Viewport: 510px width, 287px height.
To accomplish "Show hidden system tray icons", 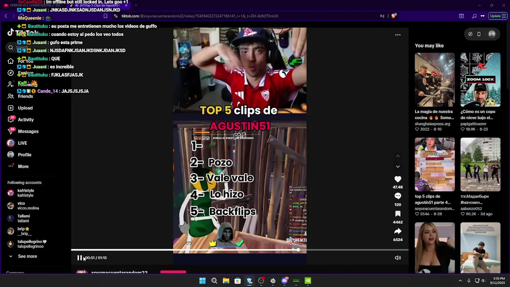I will [x=460, y=281].
